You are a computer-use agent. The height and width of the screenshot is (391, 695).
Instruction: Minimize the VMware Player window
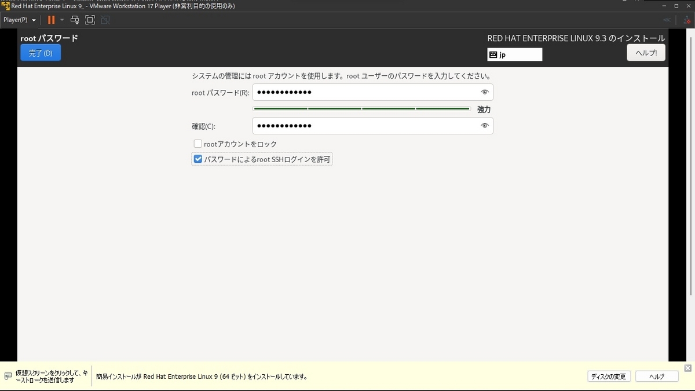[x=665, y=5]
